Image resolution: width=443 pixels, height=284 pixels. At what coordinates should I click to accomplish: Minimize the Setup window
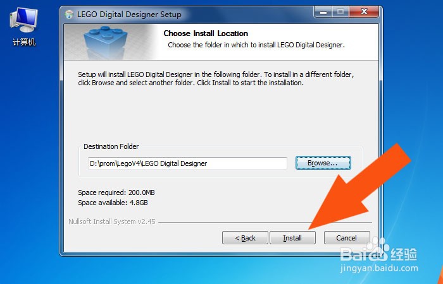point(323,12)
